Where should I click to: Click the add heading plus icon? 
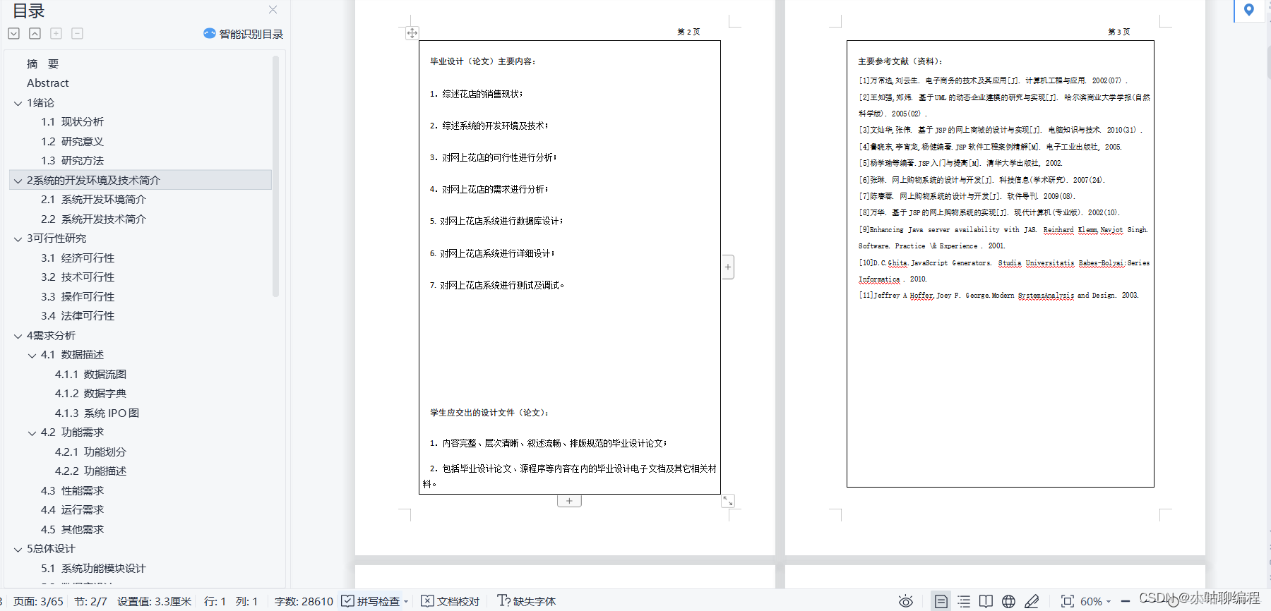[x=56, y=33]
